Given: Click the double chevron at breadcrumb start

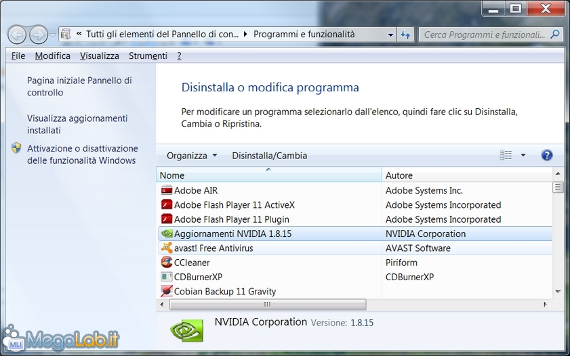Looking at the screenshot, I should [79, 34].
